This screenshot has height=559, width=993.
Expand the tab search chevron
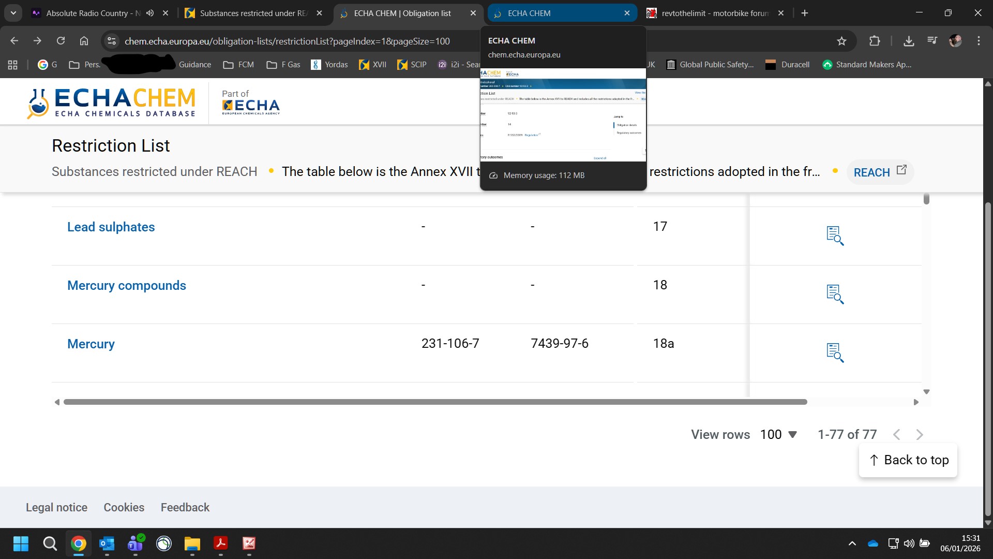(x=13, y=13)
